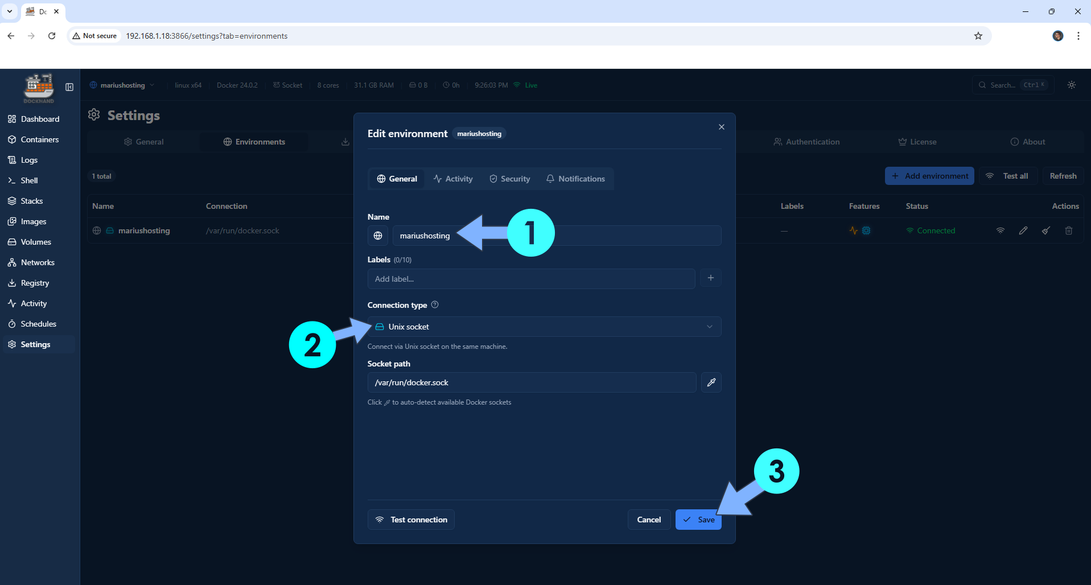
Task: Open the Connection type dropdown showing Unix socket
Action: click(544, 326)
